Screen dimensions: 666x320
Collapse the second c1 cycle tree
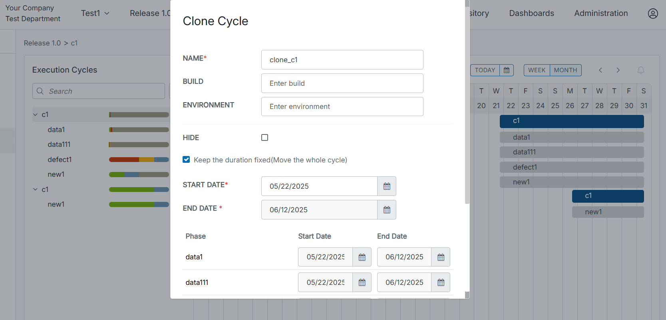36,190
